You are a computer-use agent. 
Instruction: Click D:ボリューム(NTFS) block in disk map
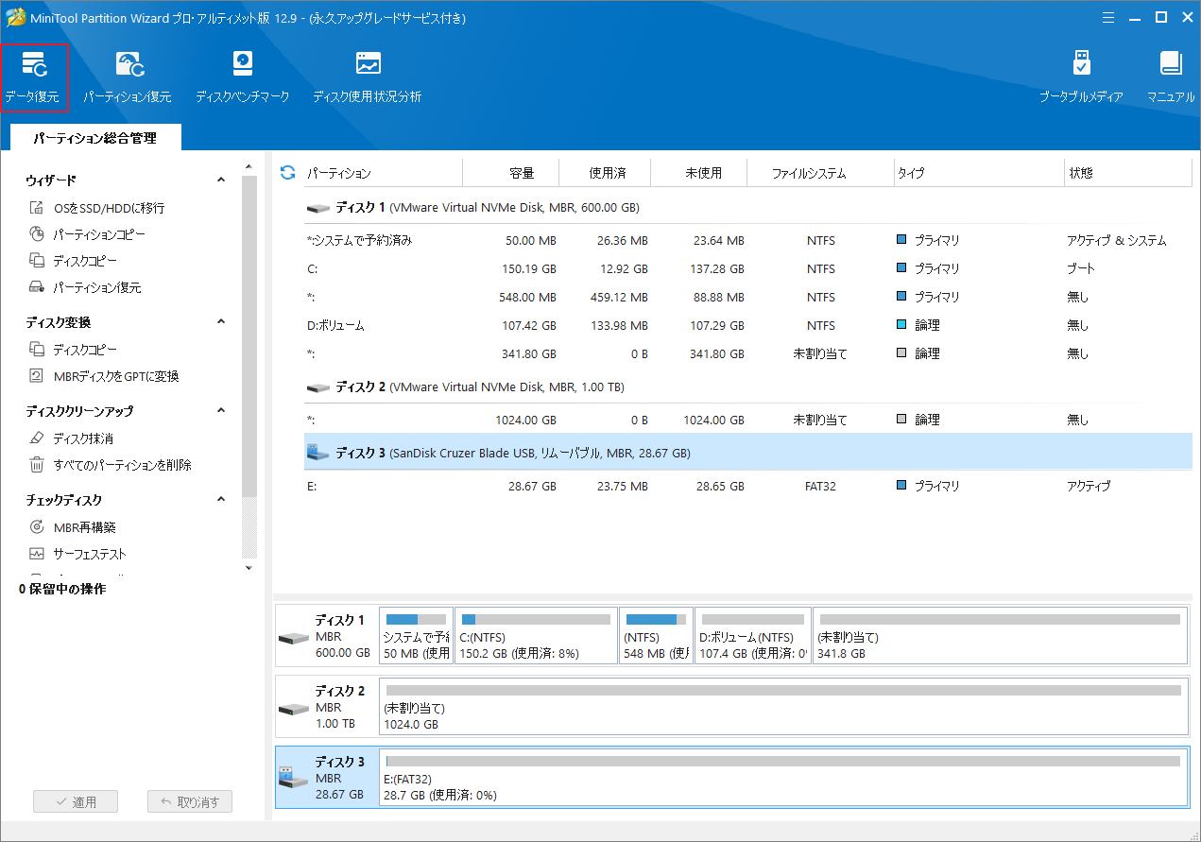pyautogui.click(x=753, y=635)
